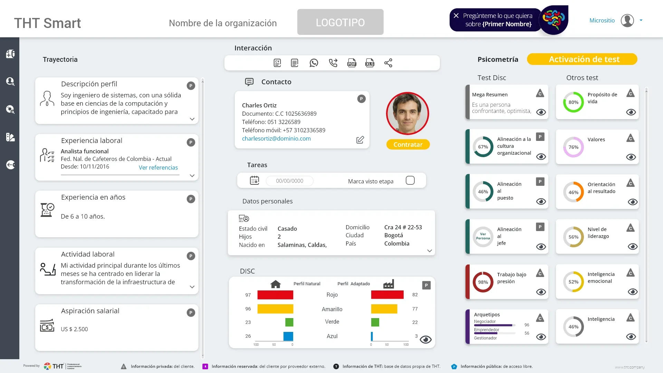Click the WhatsApp icon in Interacción toolbar
Screen dimensions: 663x373
coord(314,63)
